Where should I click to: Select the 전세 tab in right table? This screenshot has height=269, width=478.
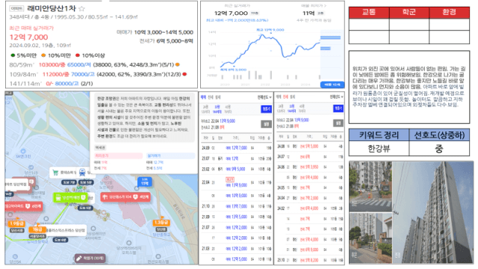coord(285,96)
